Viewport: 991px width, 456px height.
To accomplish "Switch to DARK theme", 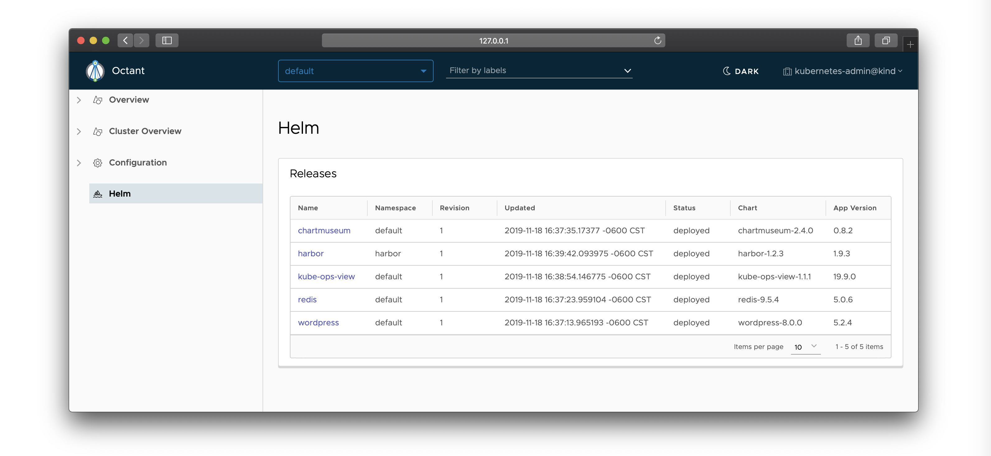I will click(x=741, y=71).
